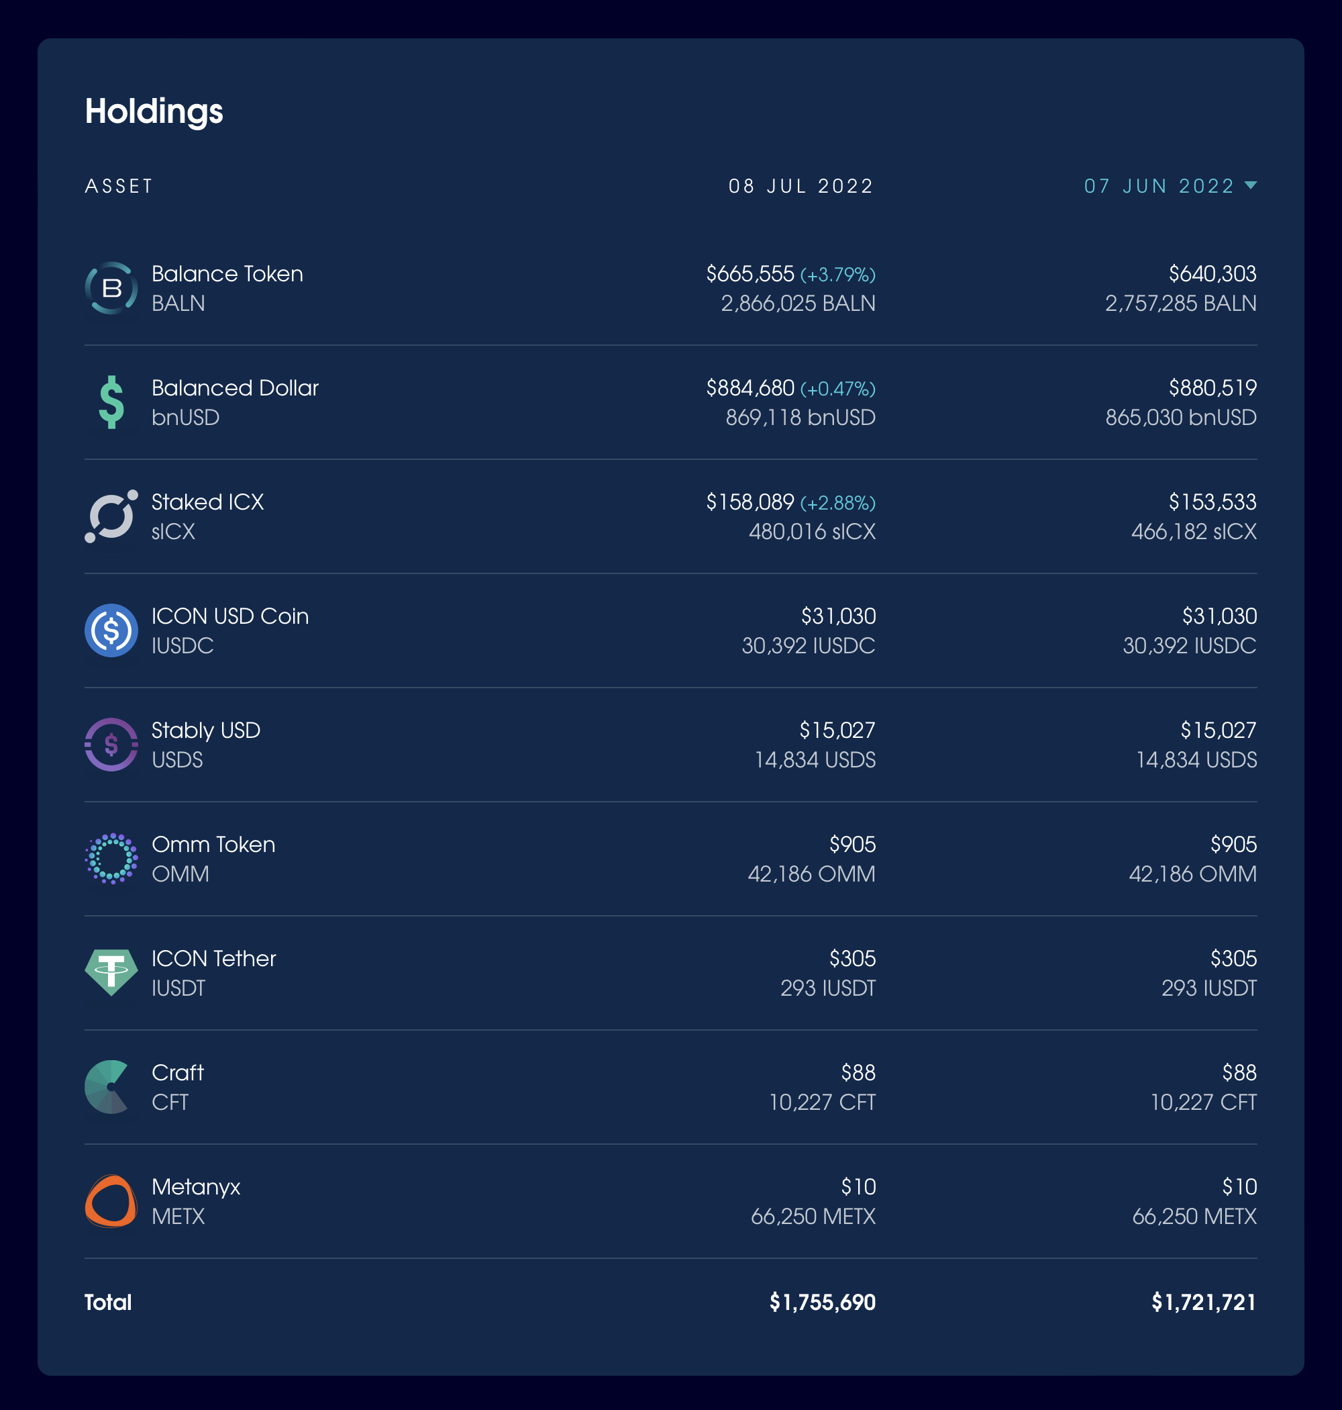Click the 08 JUL 2022 column header
This screenshot has width=1342, height=1410.
point(801,186)
